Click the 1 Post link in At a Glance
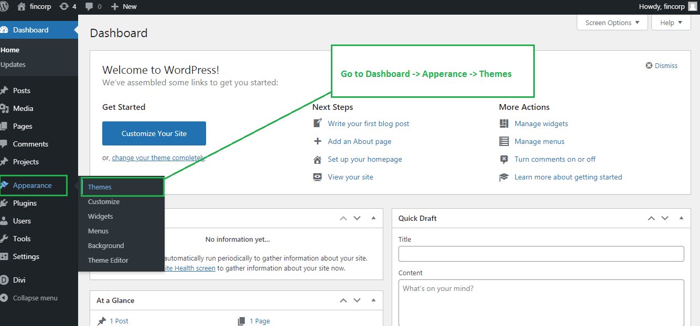This screenshot has height=326, width=700. 119,321
